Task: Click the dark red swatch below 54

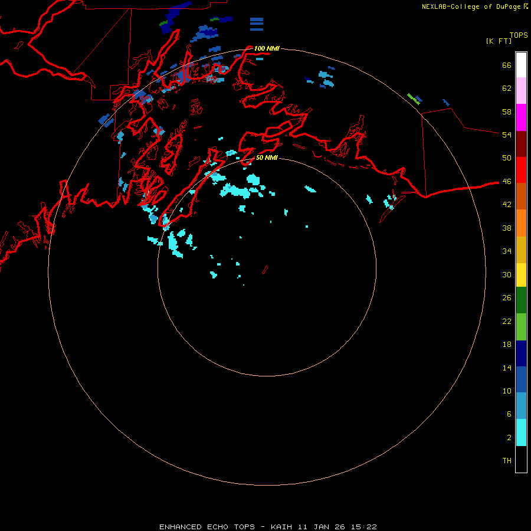Action: 521,144
